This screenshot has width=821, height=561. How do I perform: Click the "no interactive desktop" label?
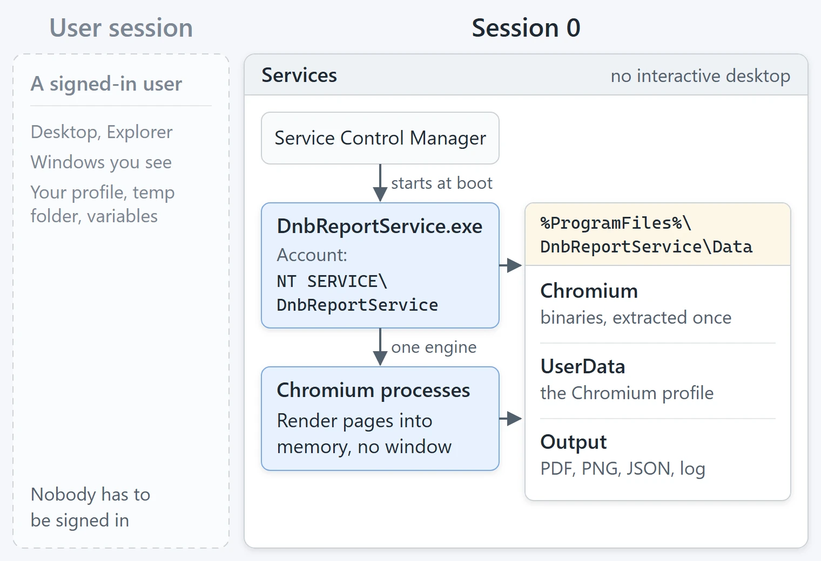[701, 76]
